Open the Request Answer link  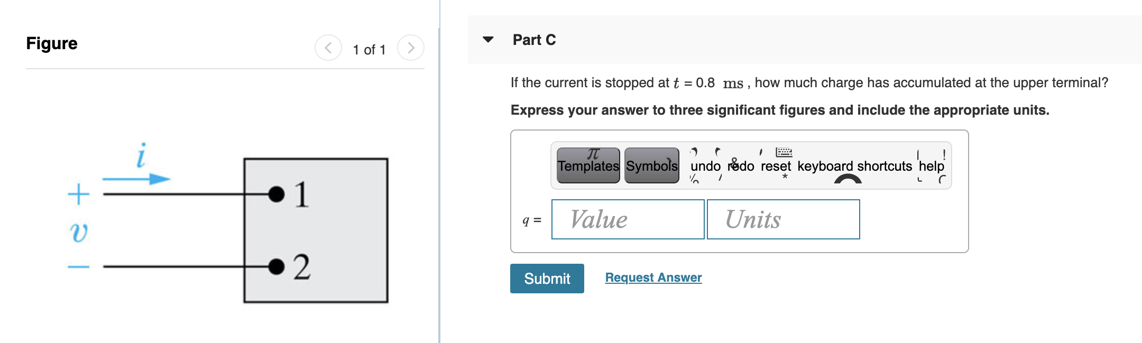(653, 277)
